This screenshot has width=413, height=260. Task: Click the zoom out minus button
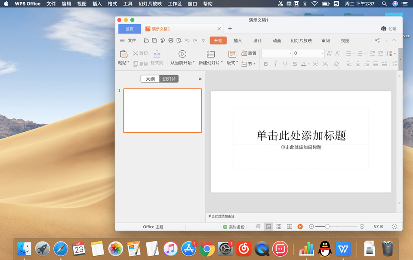pyautogui.click(x=311, y=227)
